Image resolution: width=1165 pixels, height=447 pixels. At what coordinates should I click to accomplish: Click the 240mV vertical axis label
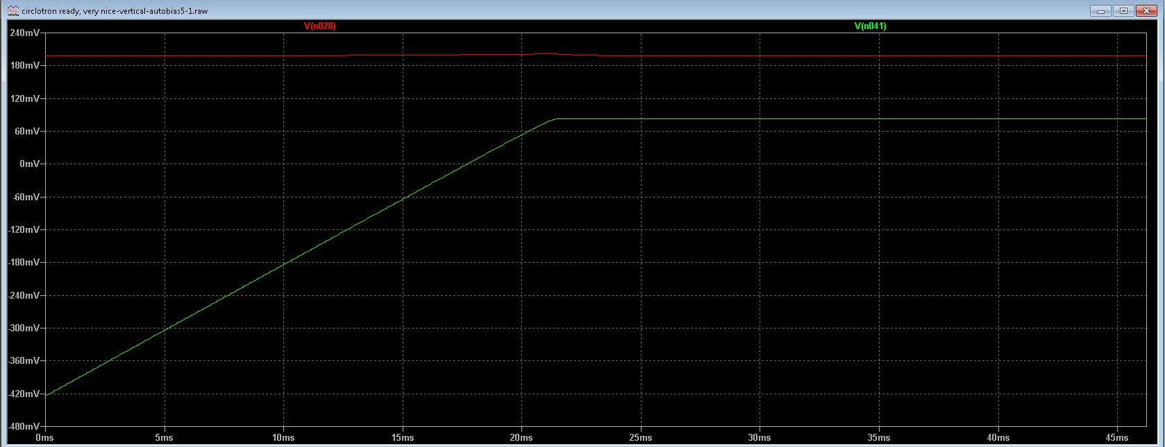tap(24, 33)
